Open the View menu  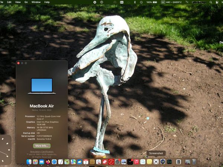coord(18,2)
